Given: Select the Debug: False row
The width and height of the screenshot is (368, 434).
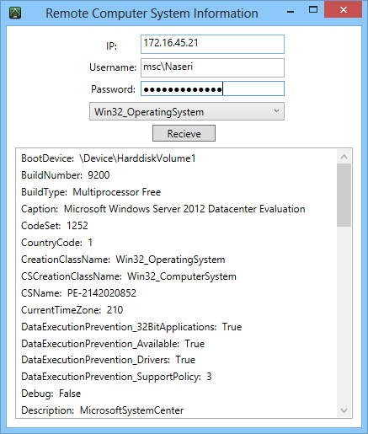Looking at the screenshot, I should [51, 394].
